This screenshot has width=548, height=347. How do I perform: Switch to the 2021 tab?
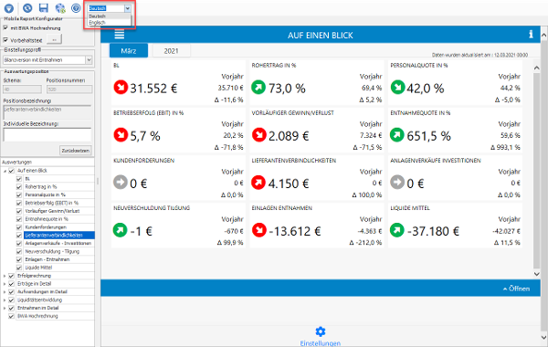pos(172,50)
